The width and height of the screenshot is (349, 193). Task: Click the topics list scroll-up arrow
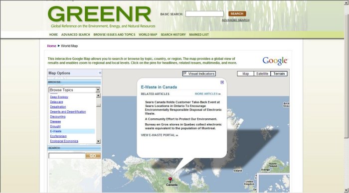click(x=98, y=96)
